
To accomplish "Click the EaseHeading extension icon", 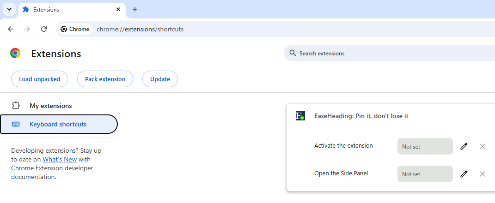I will 300,116.
